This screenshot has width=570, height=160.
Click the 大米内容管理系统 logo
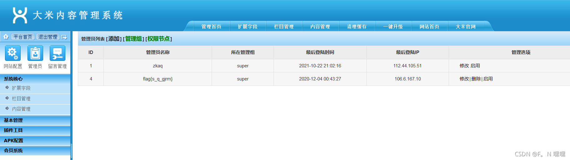pyautogui.click(x=68, y=15)
